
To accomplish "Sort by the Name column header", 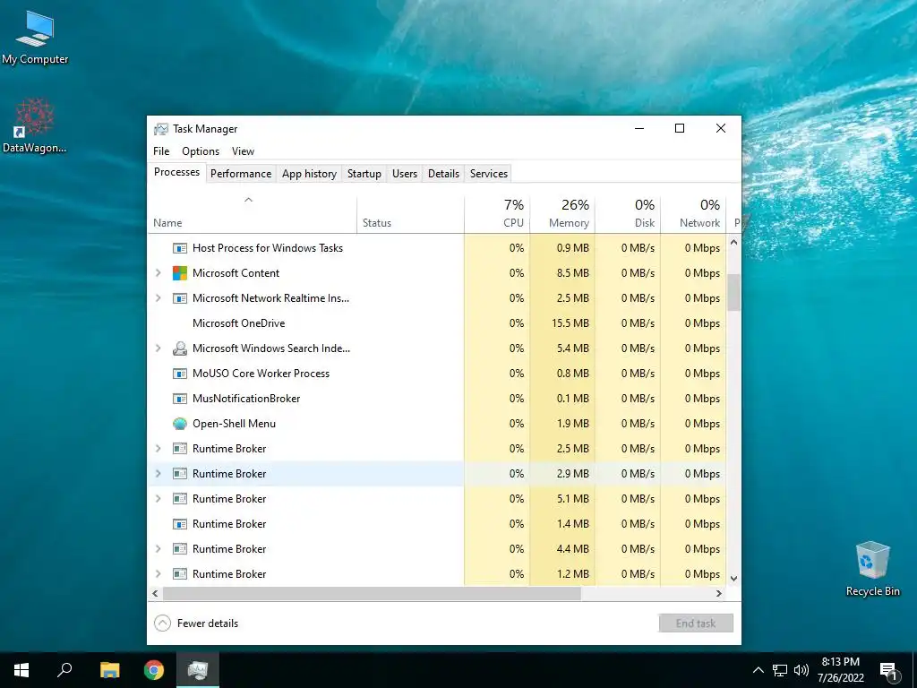I will coord(252,214).
